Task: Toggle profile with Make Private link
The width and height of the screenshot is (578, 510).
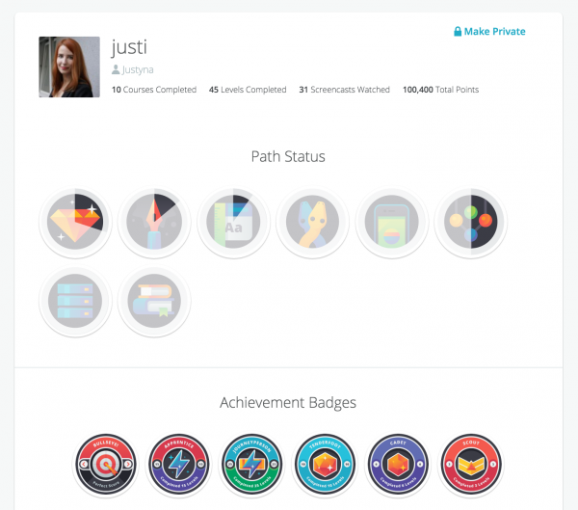Action: point(489,32)
